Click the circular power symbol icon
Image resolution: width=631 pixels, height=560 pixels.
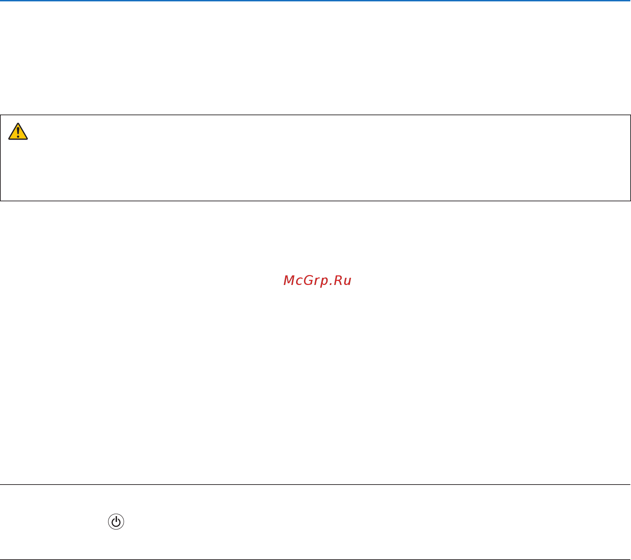click(116, 522)
